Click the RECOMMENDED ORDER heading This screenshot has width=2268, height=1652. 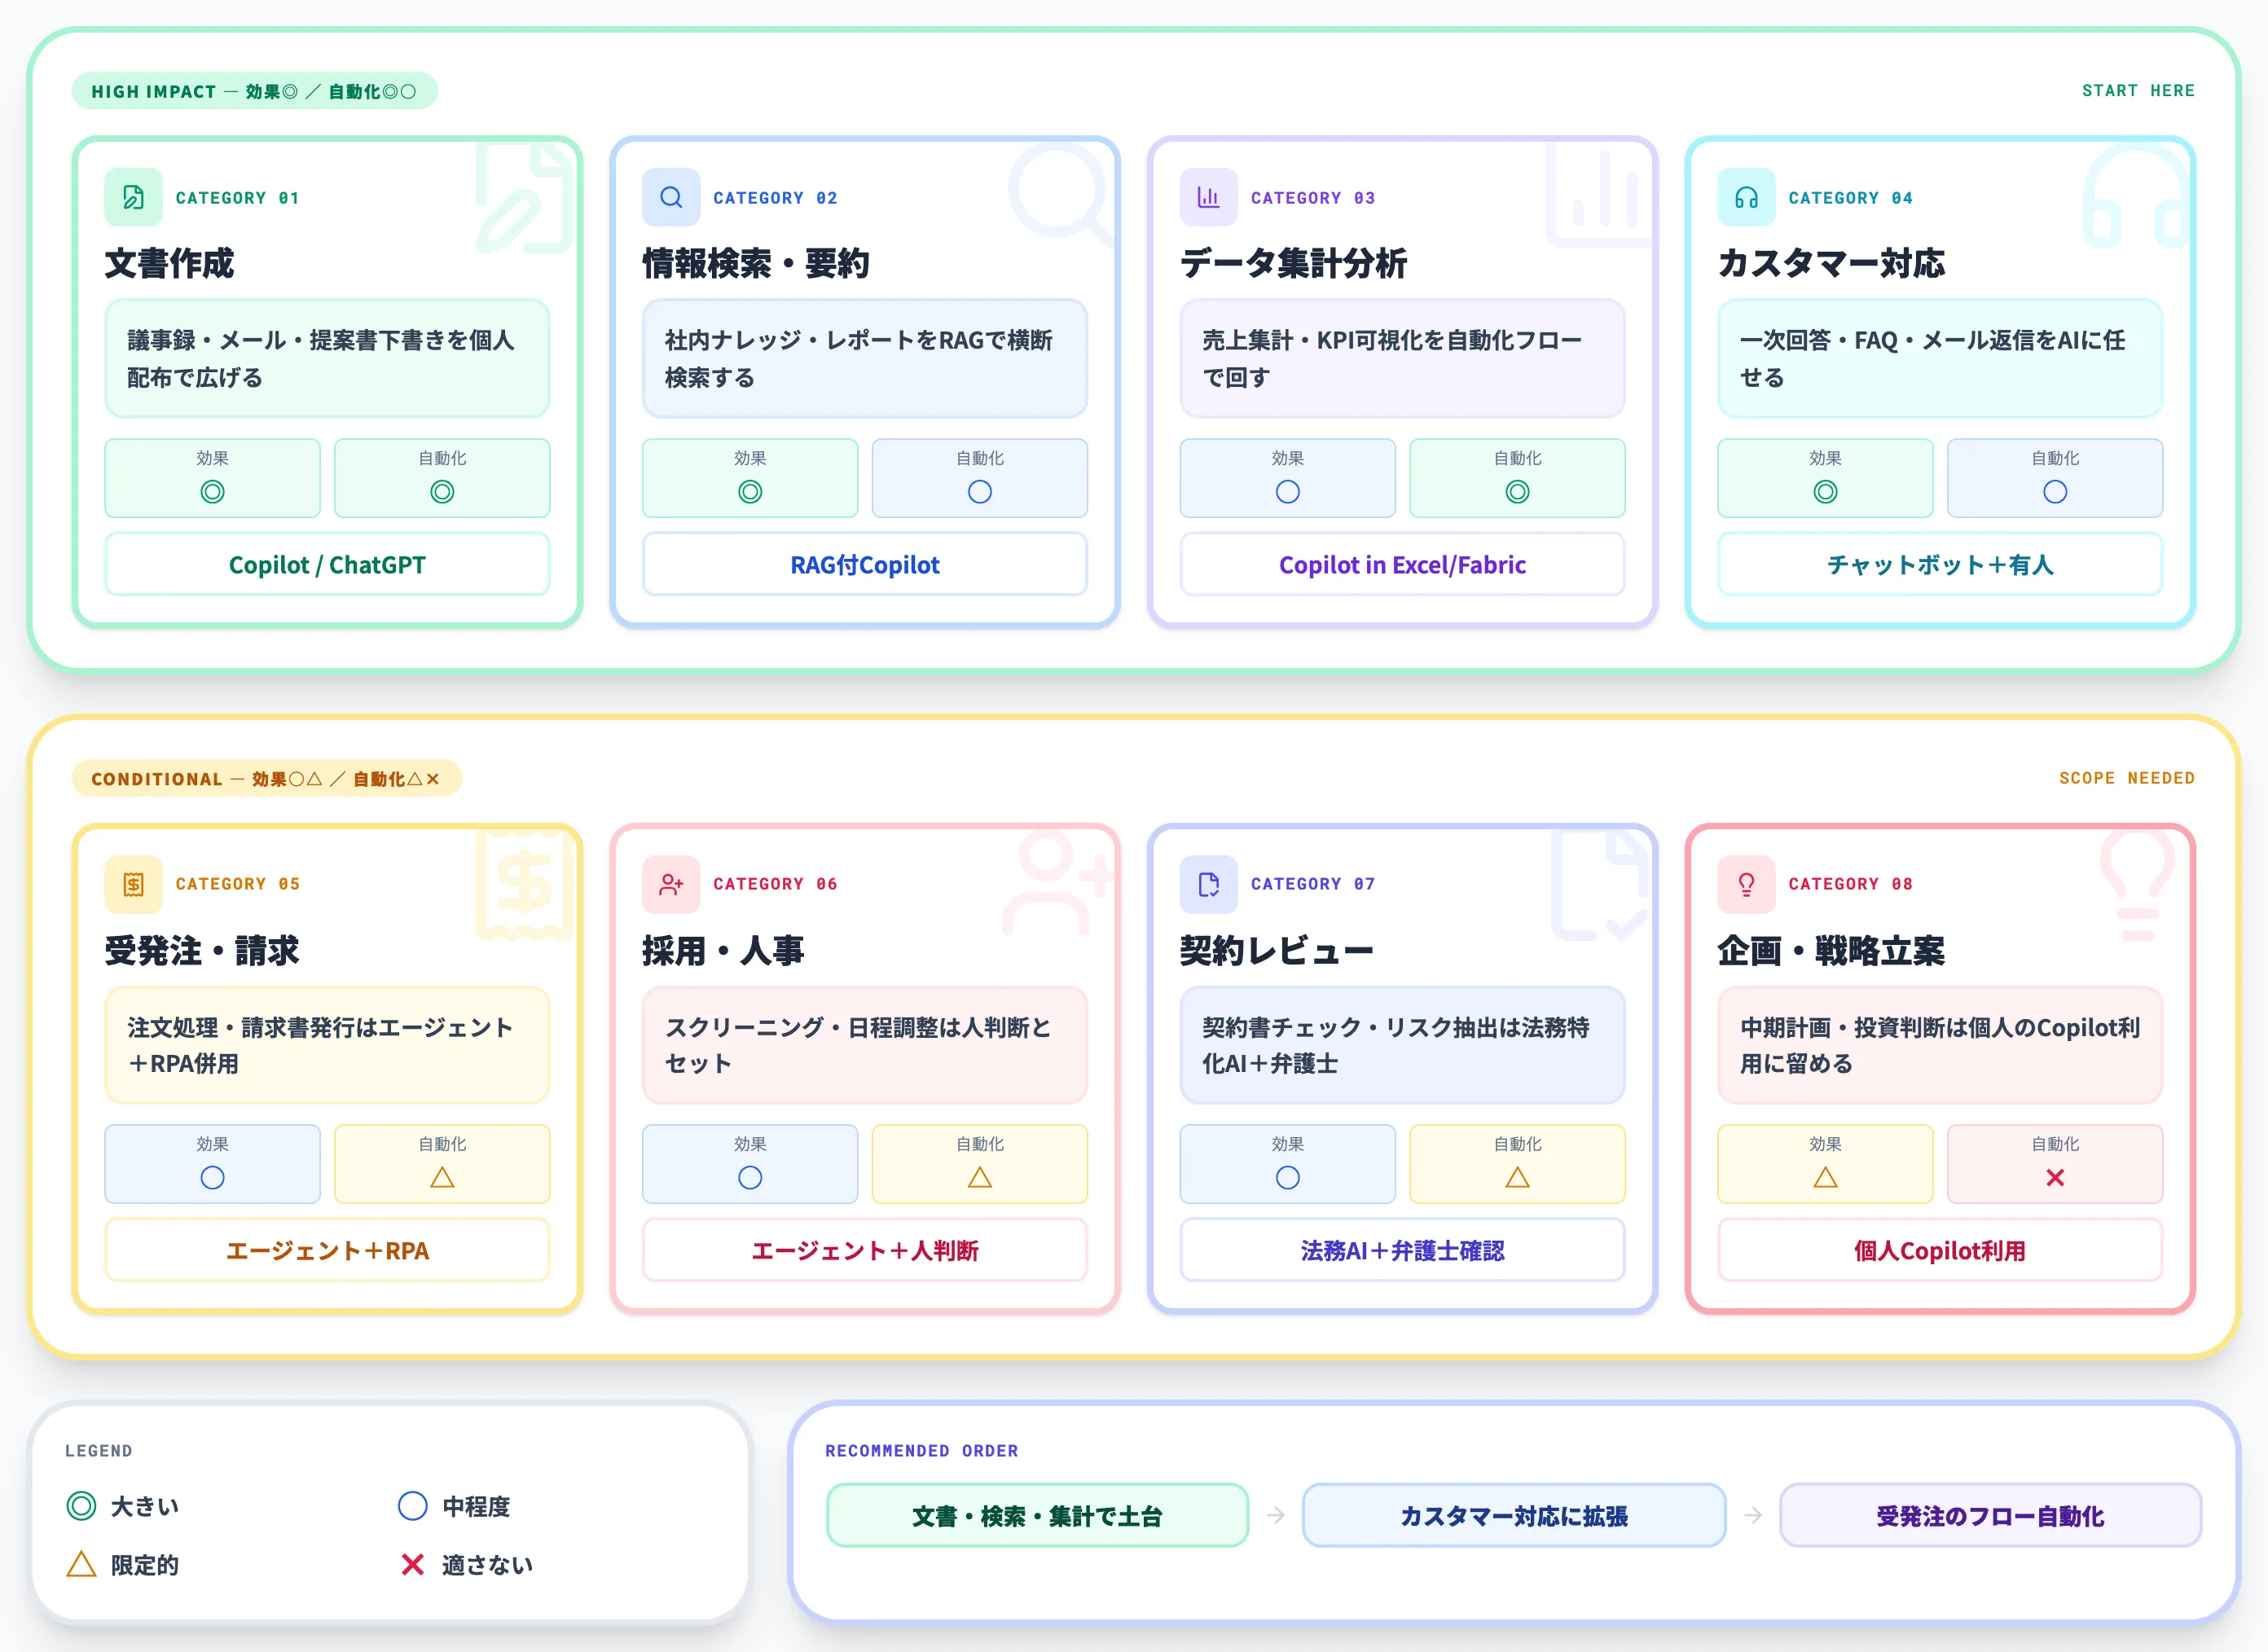click(921, 1451)
